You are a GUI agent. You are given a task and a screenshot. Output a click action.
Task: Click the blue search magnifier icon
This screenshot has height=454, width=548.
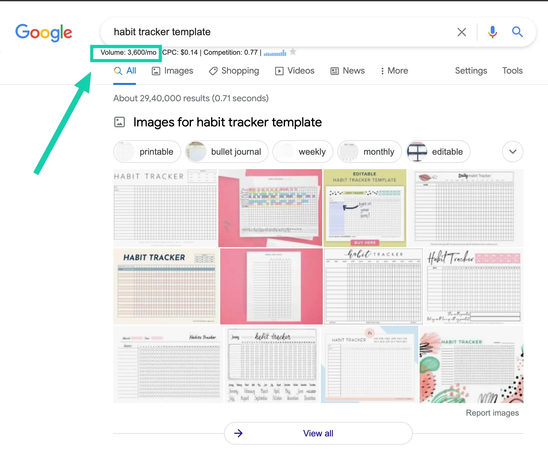517,32
